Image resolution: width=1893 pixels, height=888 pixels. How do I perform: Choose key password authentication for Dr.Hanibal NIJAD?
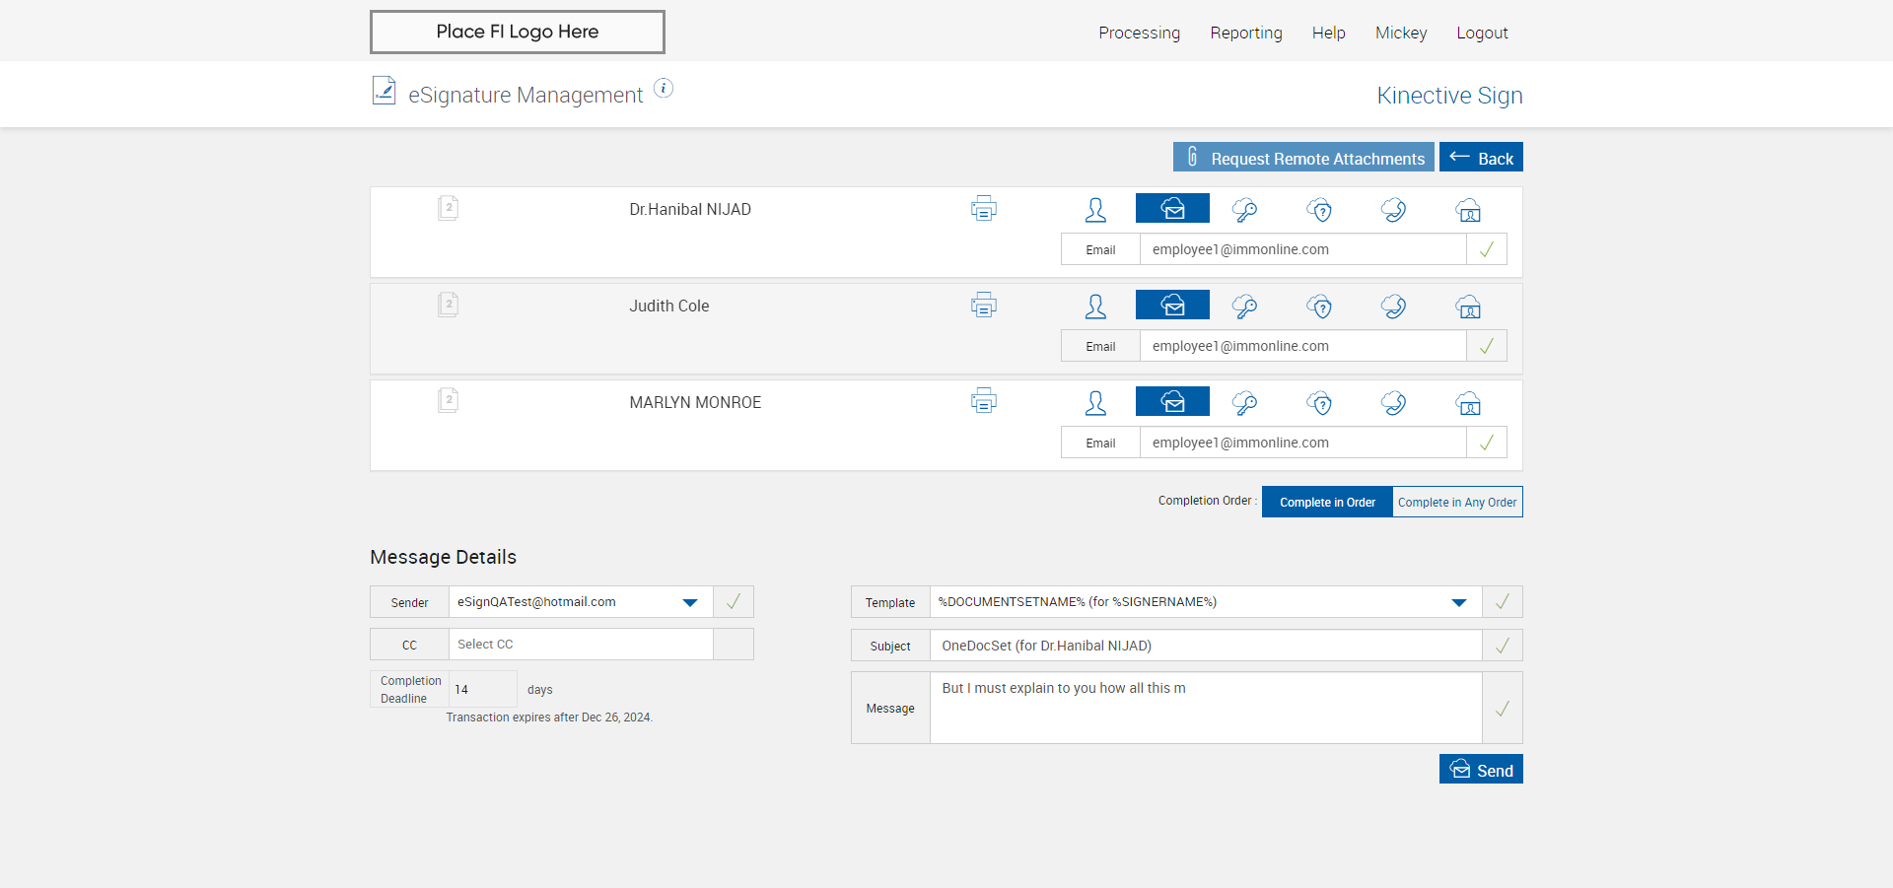tap(1244, 209)
